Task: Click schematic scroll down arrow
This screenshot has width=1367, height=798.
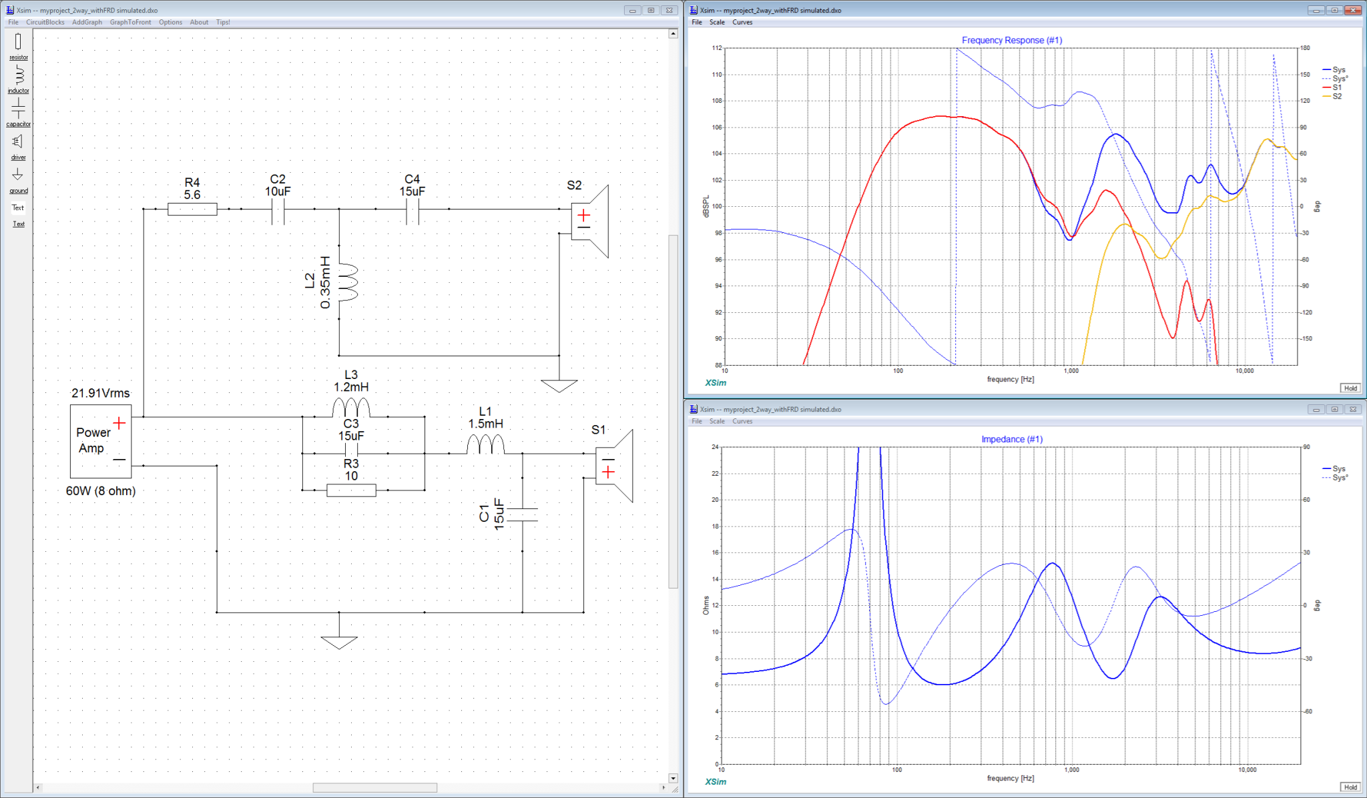Action: (673, 778)
